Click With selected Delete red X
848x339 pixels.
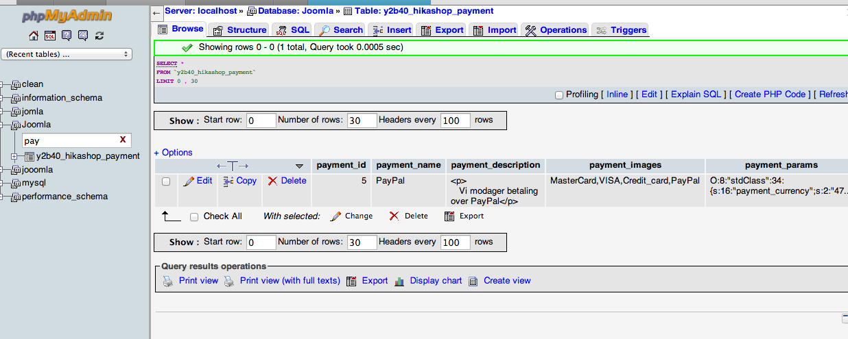click(x=408, y=216)
